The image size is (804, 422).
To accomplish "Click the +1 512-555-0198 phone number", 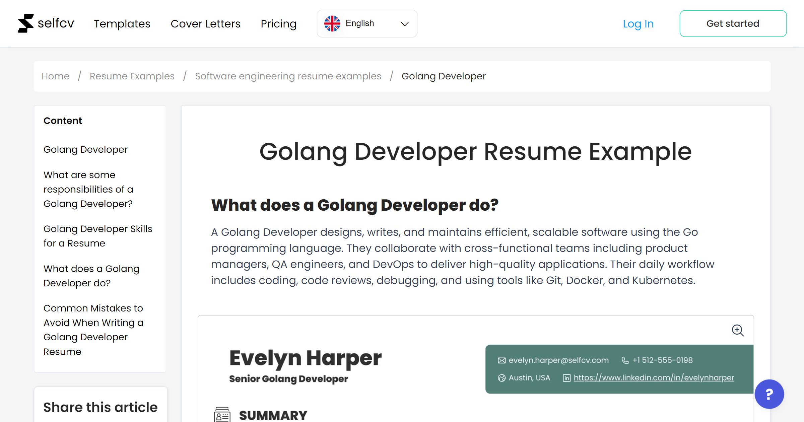I will pyautogui.click(x=662, y=360).
